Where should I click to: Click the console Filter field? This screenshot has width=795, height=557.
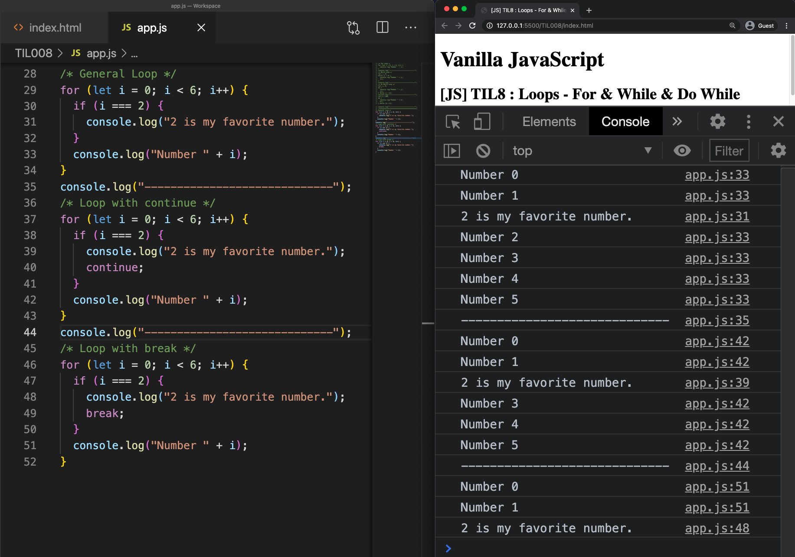point(729,151)
